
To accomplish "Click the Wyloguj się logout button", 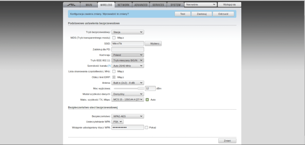I will [x=229, y=5].
